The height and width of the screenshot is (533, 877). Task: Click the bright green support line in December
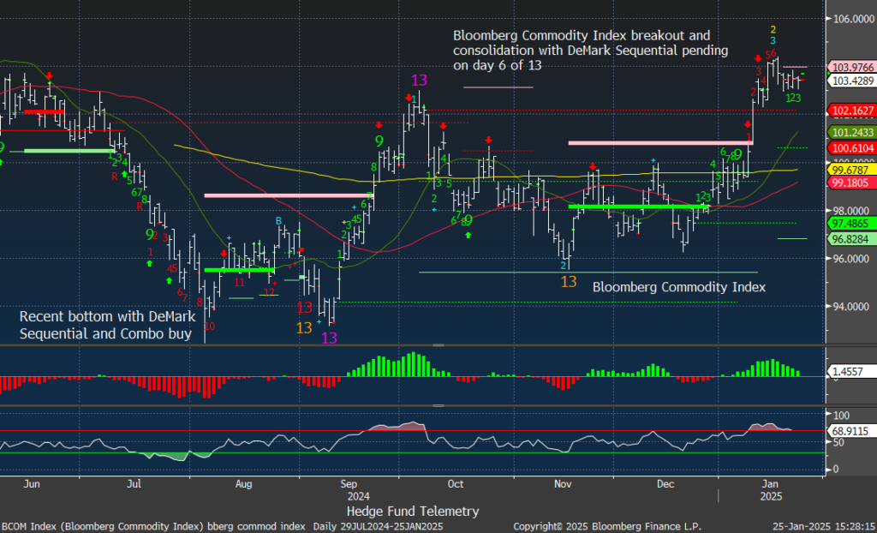tap(638, 207)
